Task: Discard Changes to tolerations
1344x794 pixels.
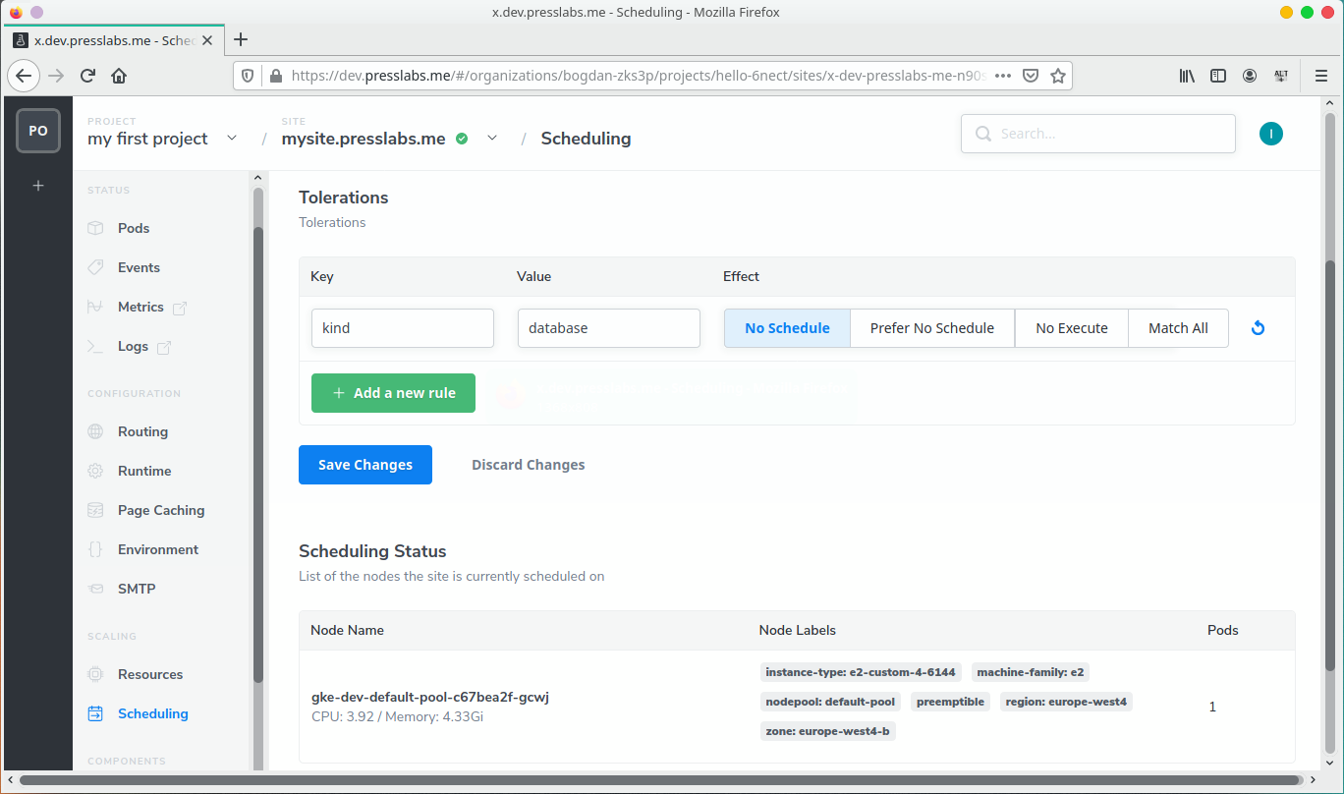Action: pyautogui.click(x=529, y=465)
